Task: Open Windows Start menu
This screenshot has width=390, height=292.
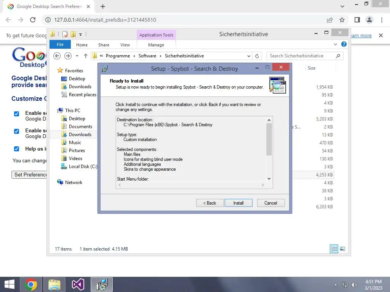Action: coord(10,284)
